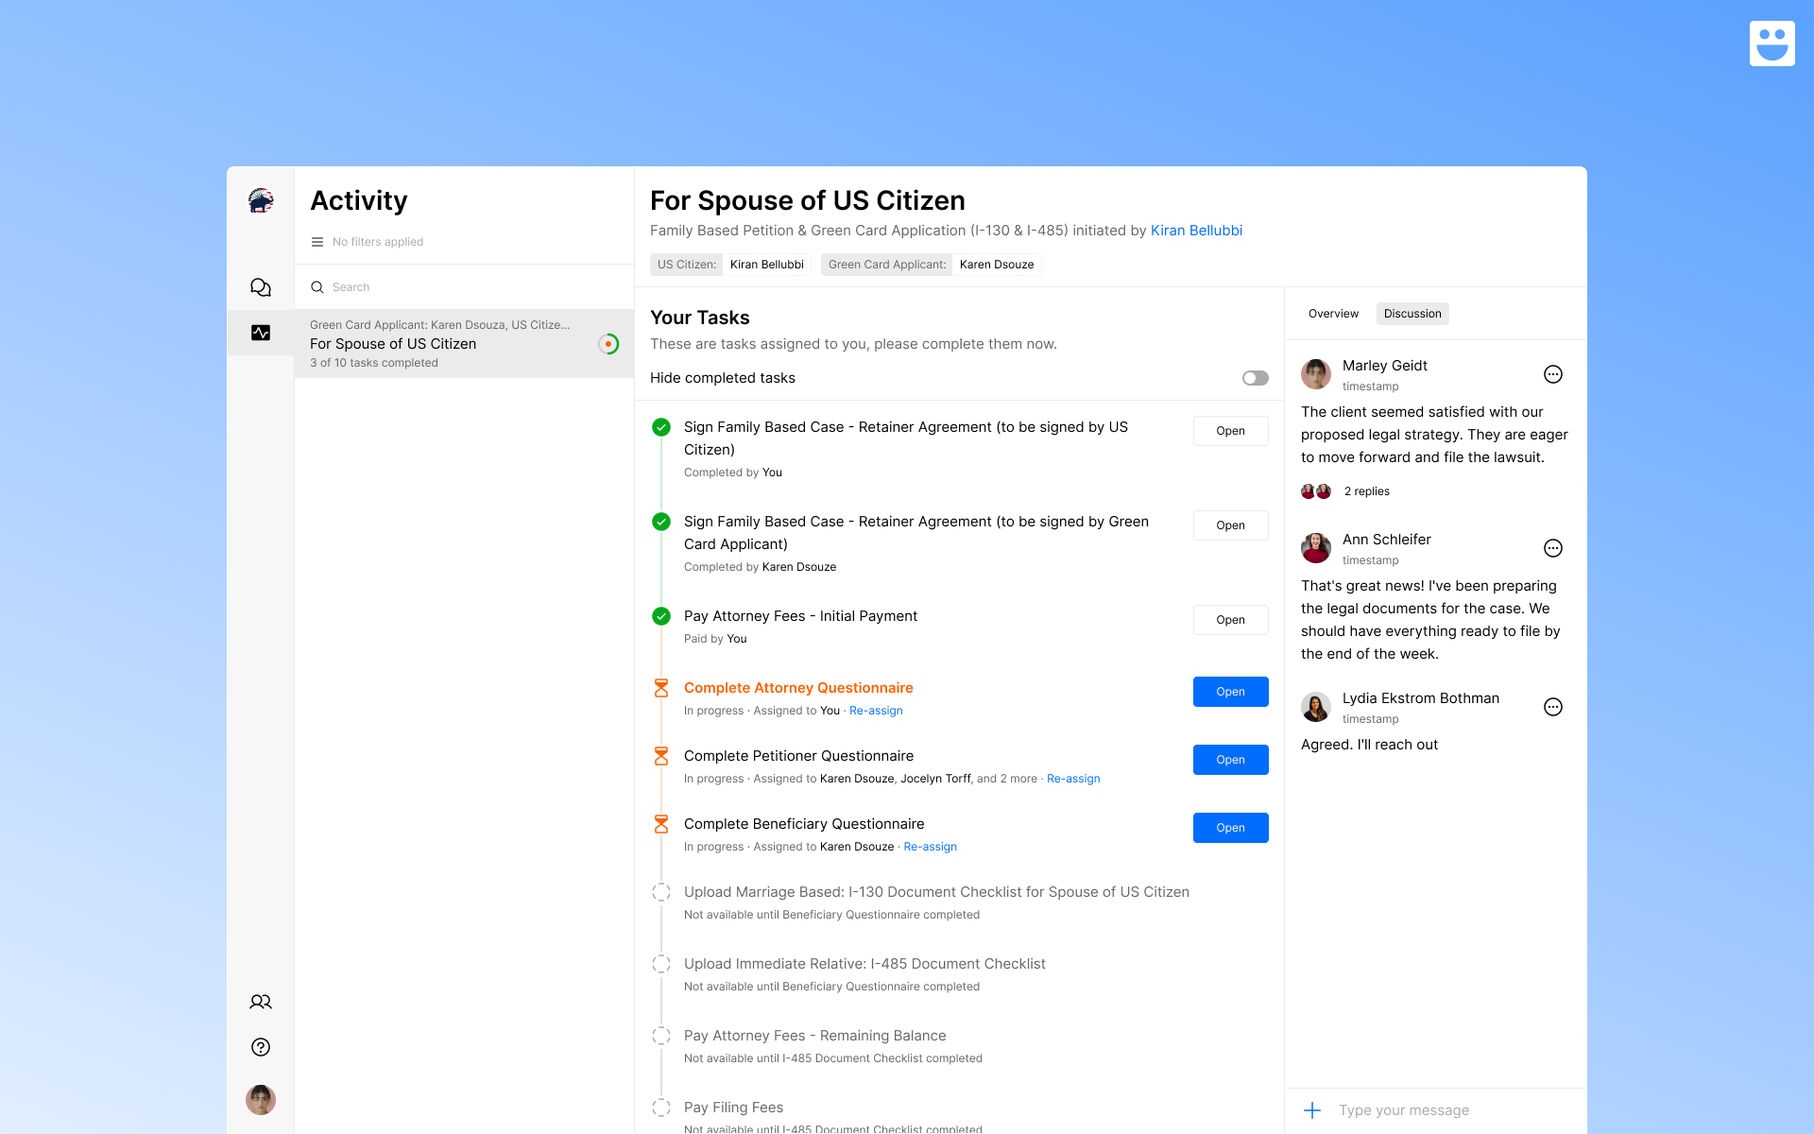Select the Discussion tab
The width and height of the screenshot is (1814, 1134).
tap(1412, 314)
